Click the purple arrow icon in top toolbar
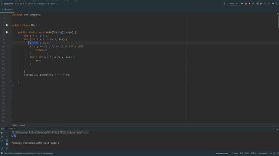Screen dimensions: 279x156 coord(261,3)
